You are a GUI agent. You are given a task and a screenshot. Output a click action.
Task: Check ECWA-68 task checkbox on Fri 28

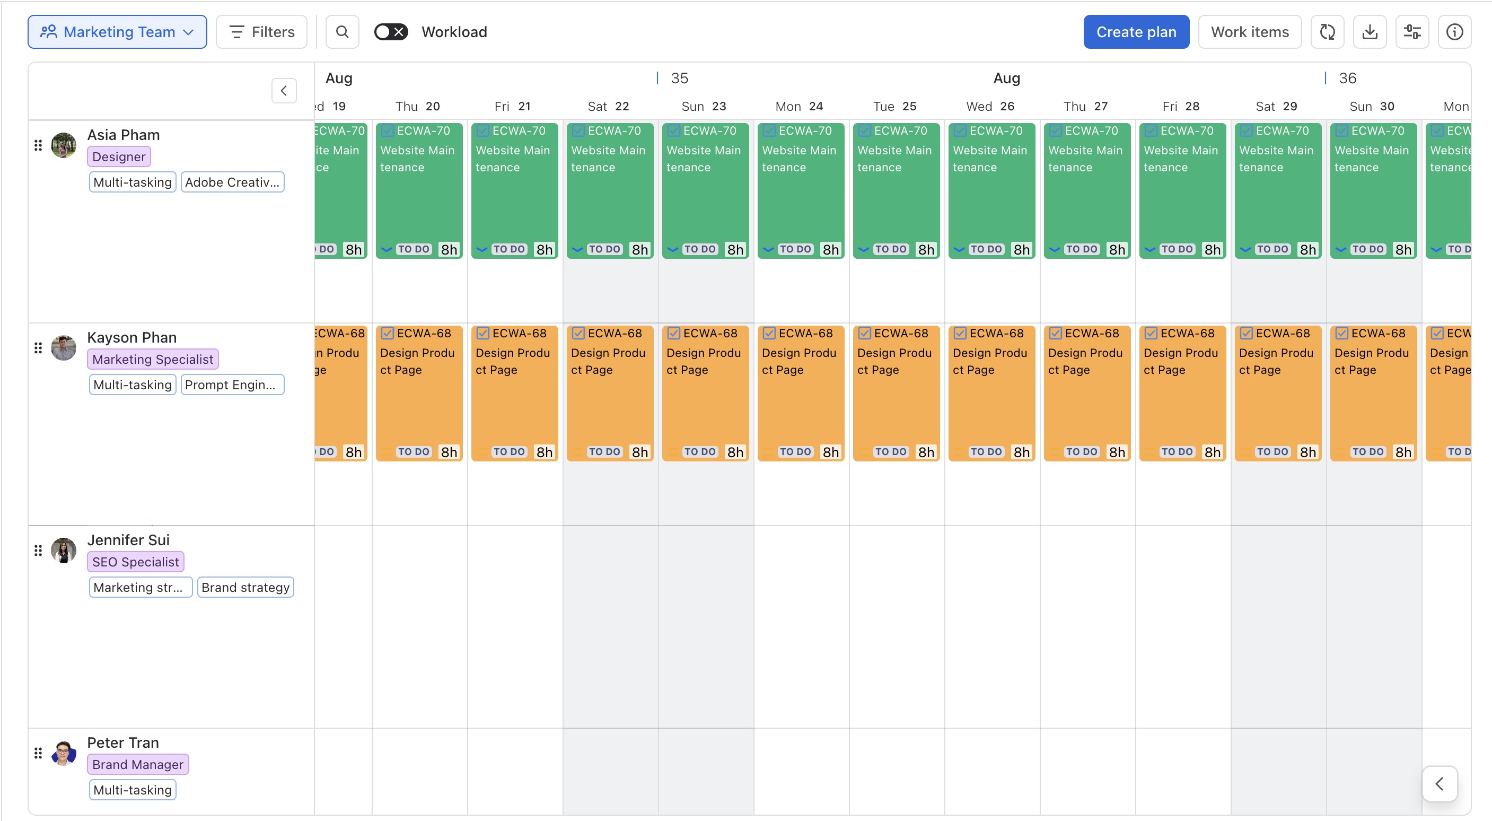pyautogui.click(x=1151, y=333)
